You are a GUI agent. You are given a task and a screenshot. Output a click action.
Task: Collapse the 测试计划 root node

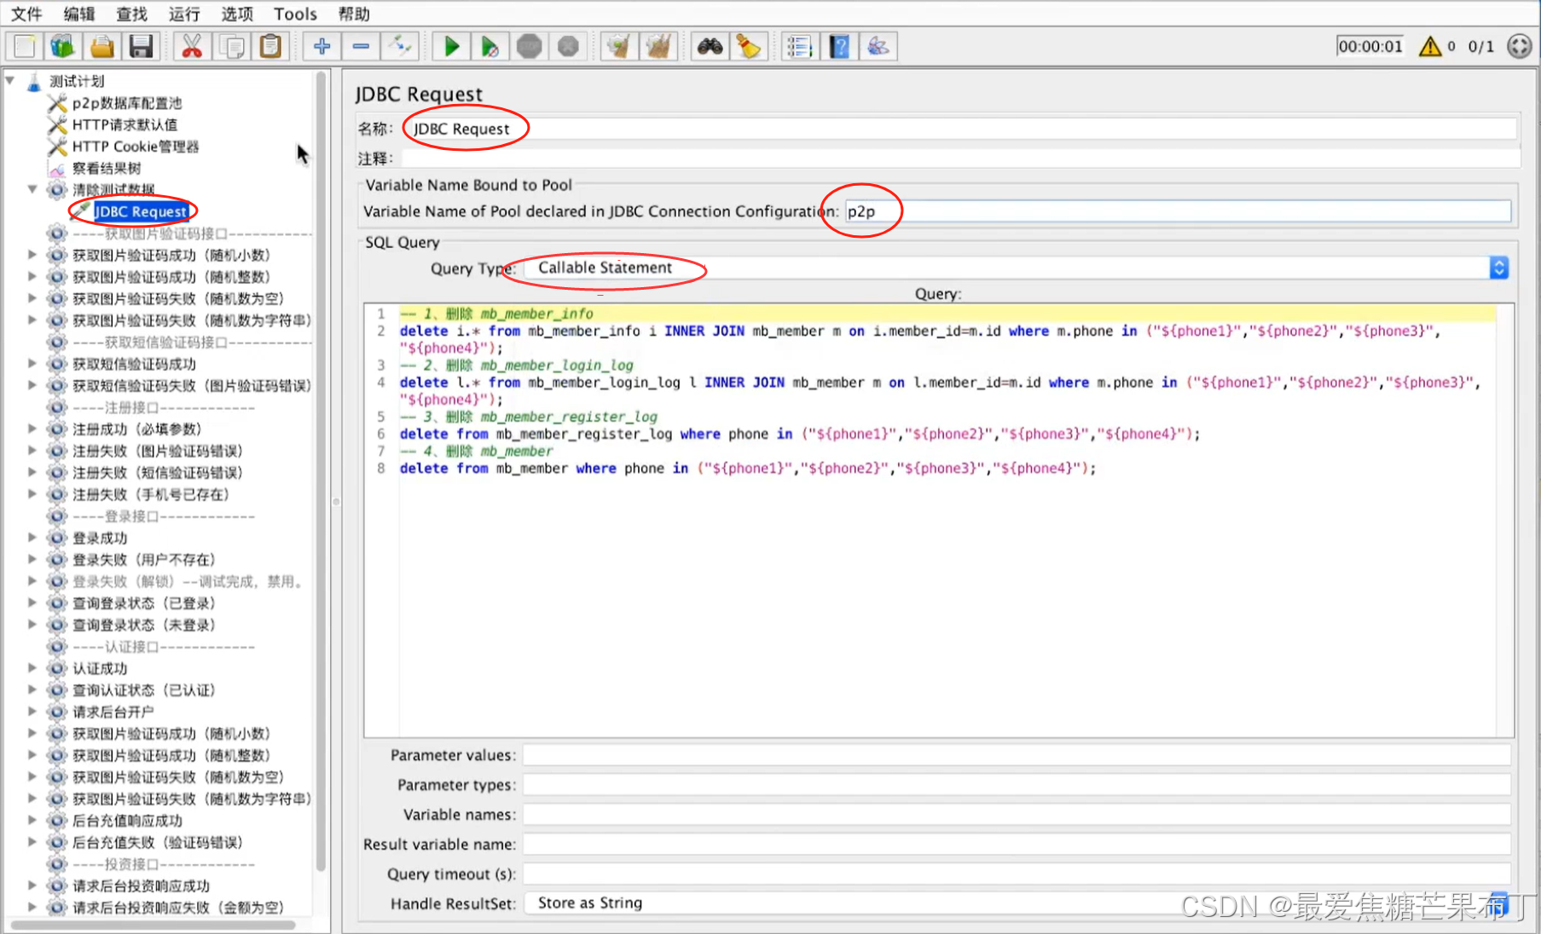point(10,81)
